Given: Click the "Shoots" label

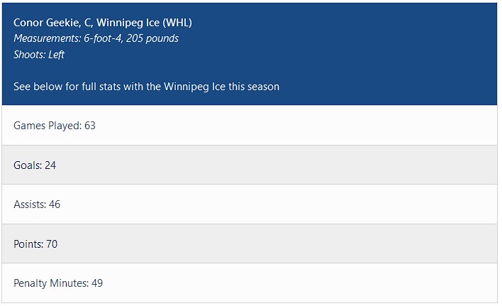Looking at the screenshot, I should 28,55.
